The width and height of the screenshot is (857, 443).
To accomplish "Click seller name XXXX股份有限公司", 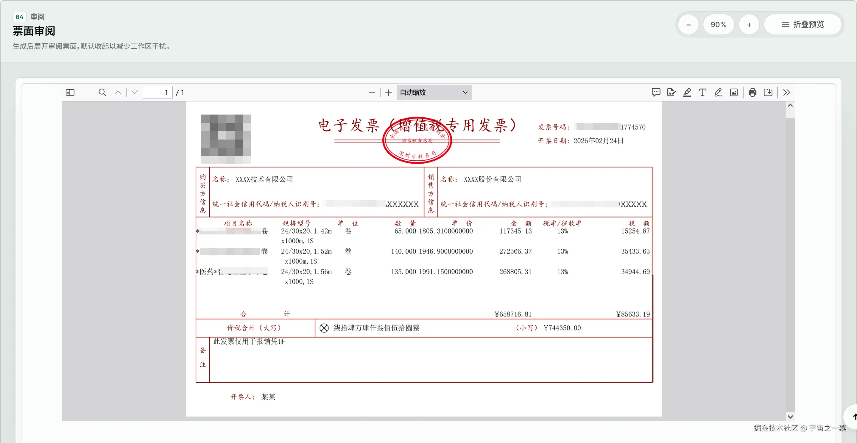I will (493, 179).
